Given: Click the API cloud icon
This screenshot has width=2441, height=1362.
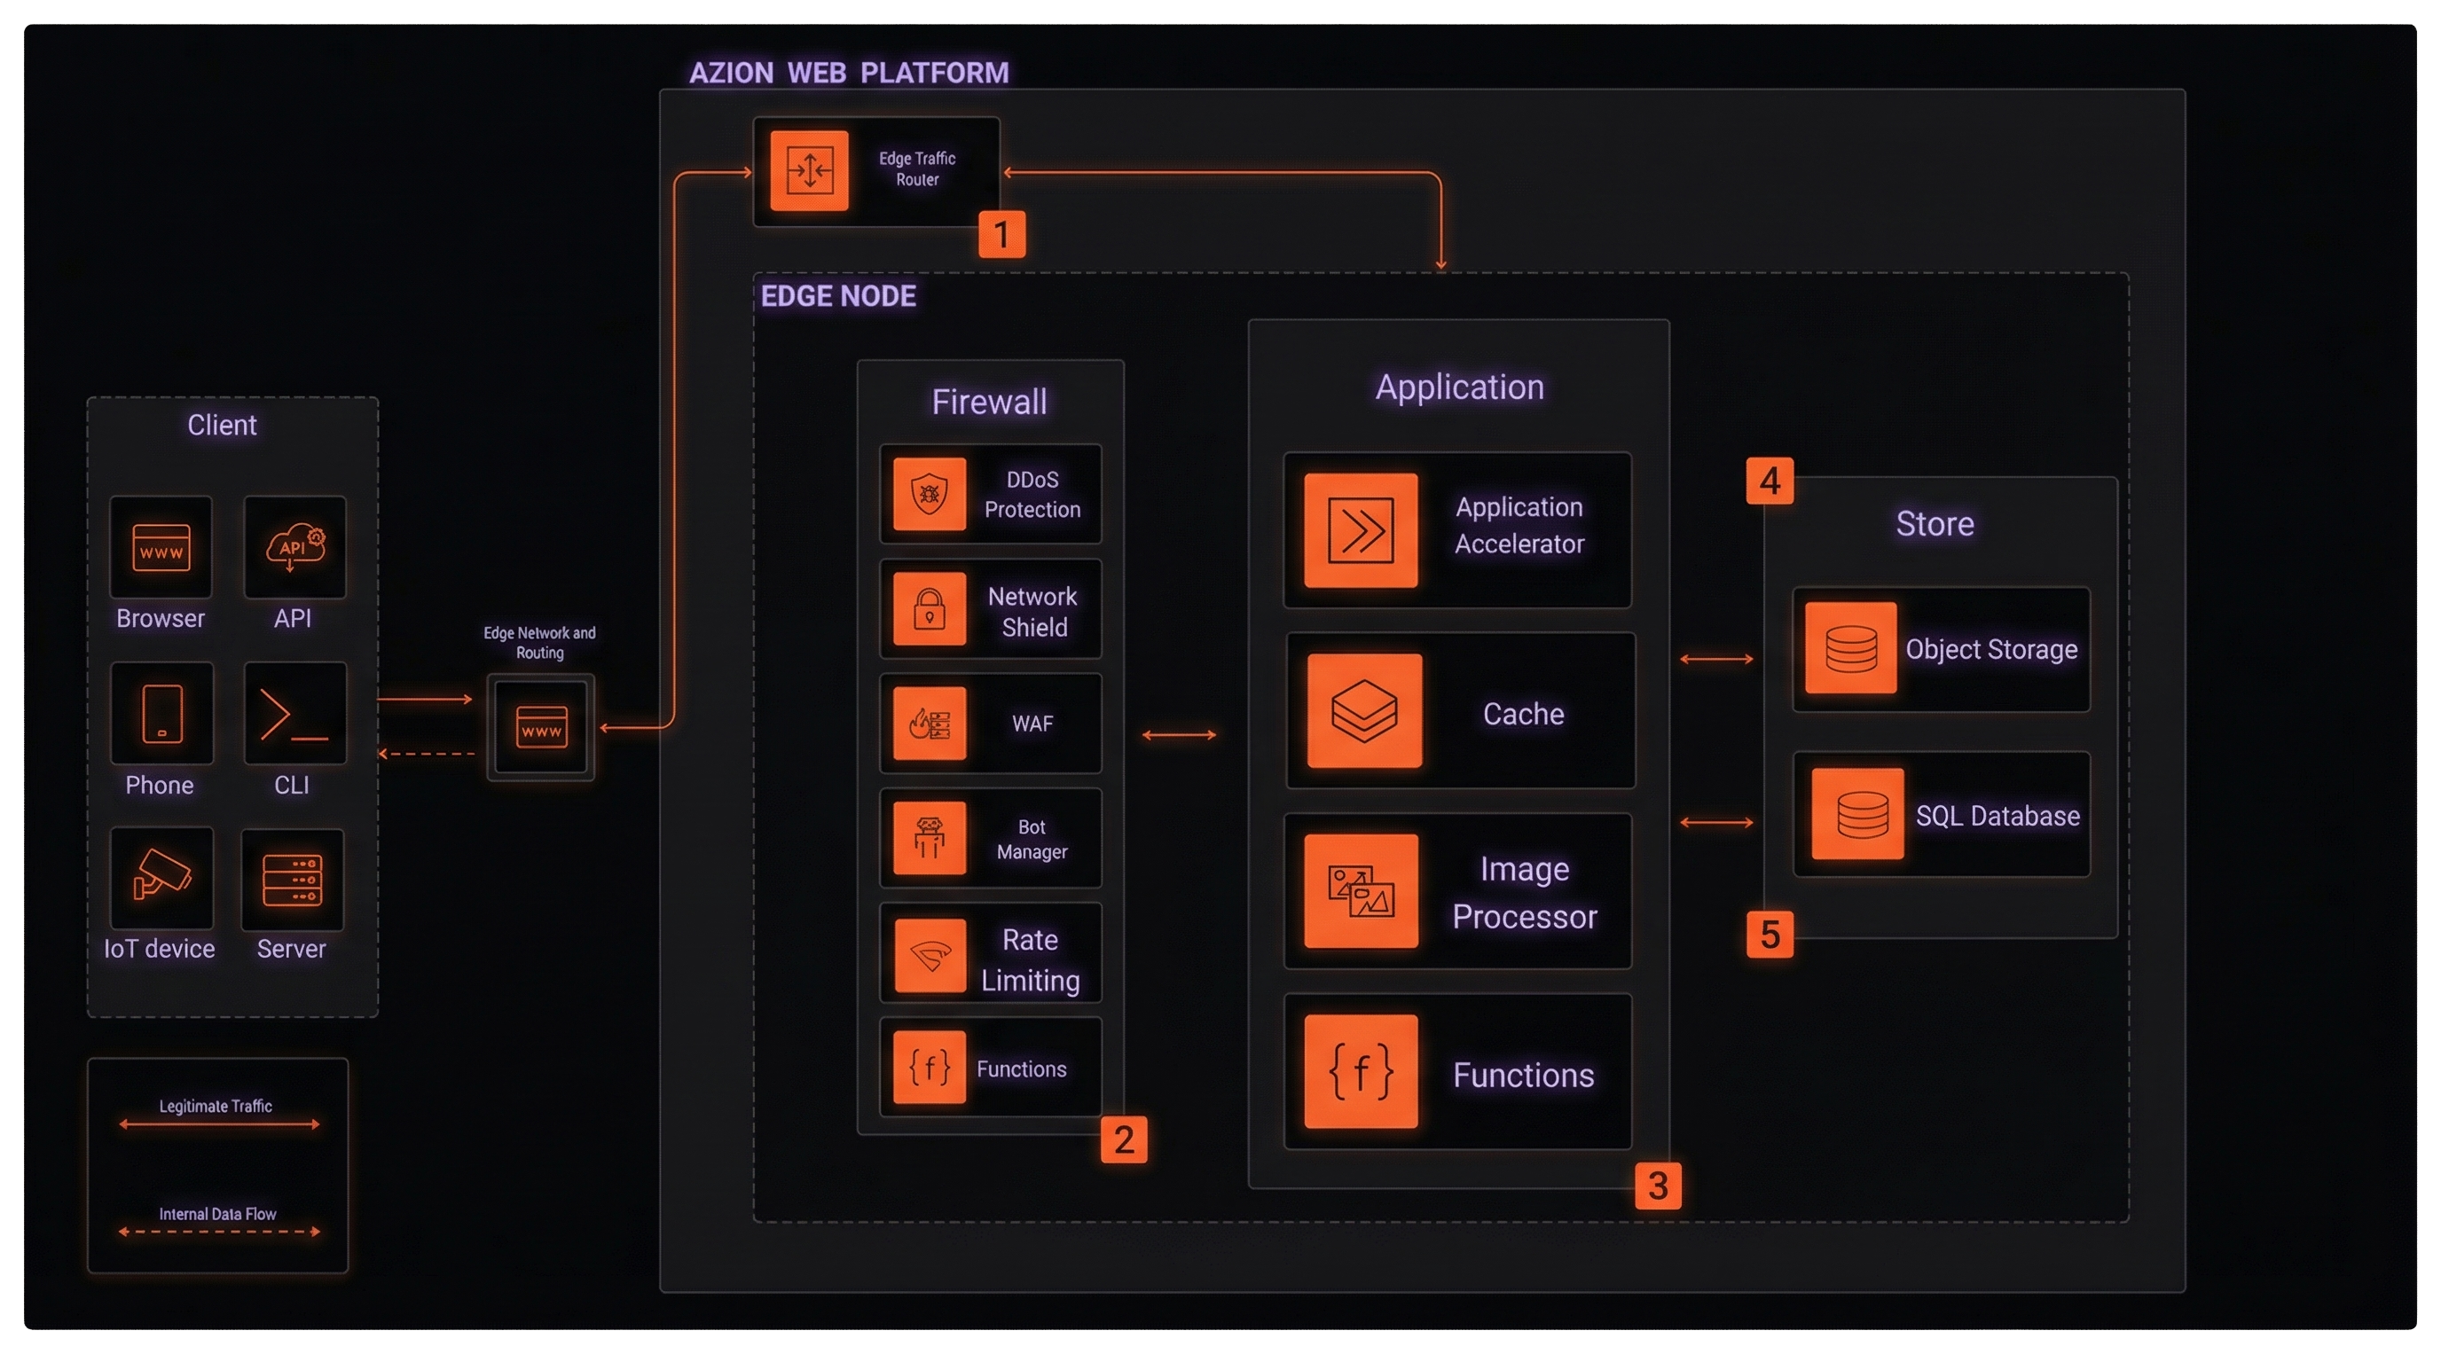Looking at the screenshot, I should pyautogui.click(x=294, y=547).
